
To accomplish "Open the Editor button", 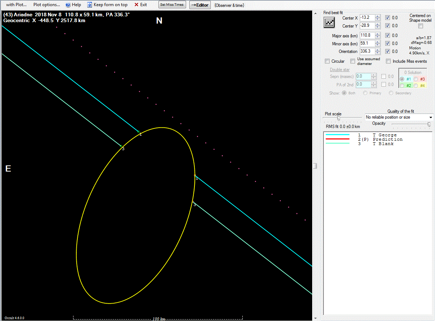I will click(200, 5).
